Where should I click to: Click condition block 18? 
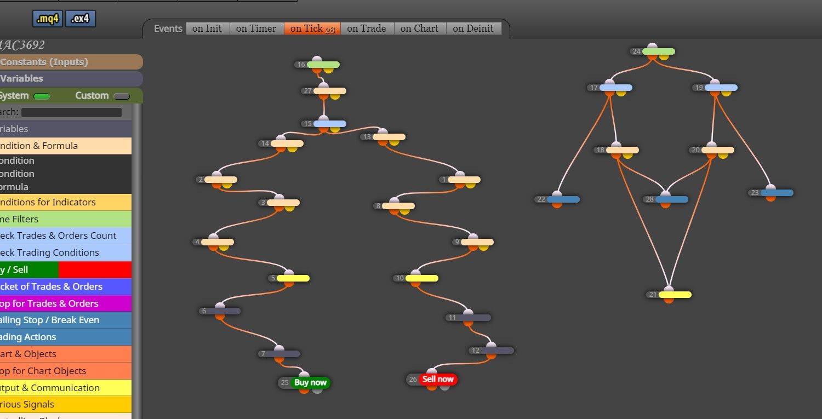623,150
